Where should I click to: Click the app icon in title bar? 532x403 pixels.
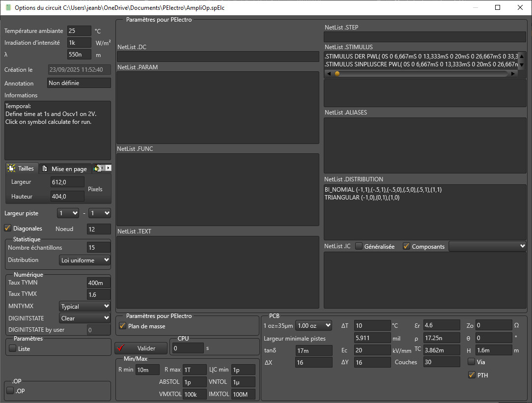(8, 8)
